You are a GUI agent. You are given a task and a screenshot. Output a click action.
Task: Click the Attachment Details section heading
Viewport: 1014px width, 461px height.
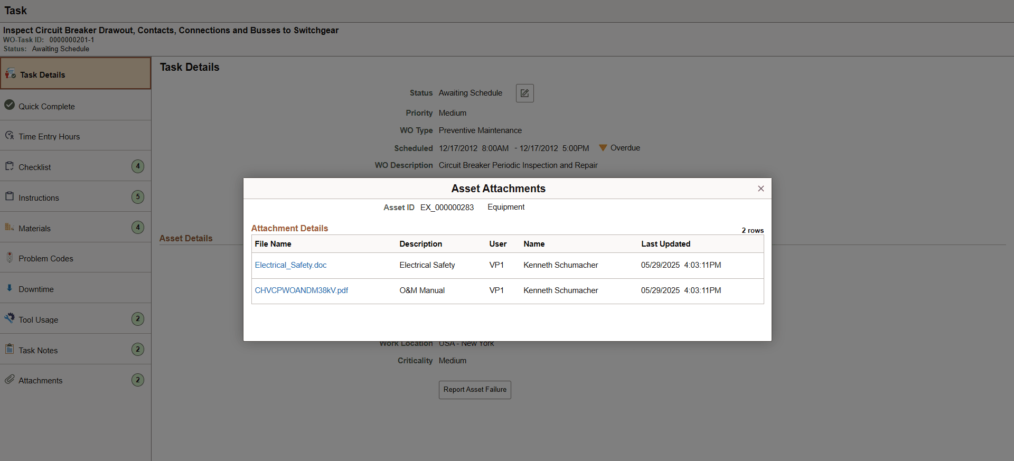289,228
